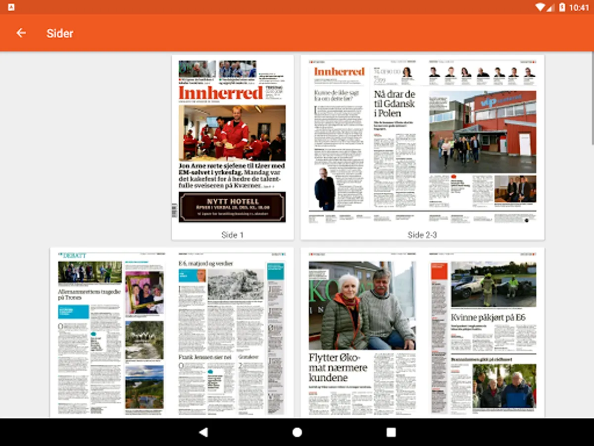
Task: Tap the 'Side 1' label
Action: 233,235
